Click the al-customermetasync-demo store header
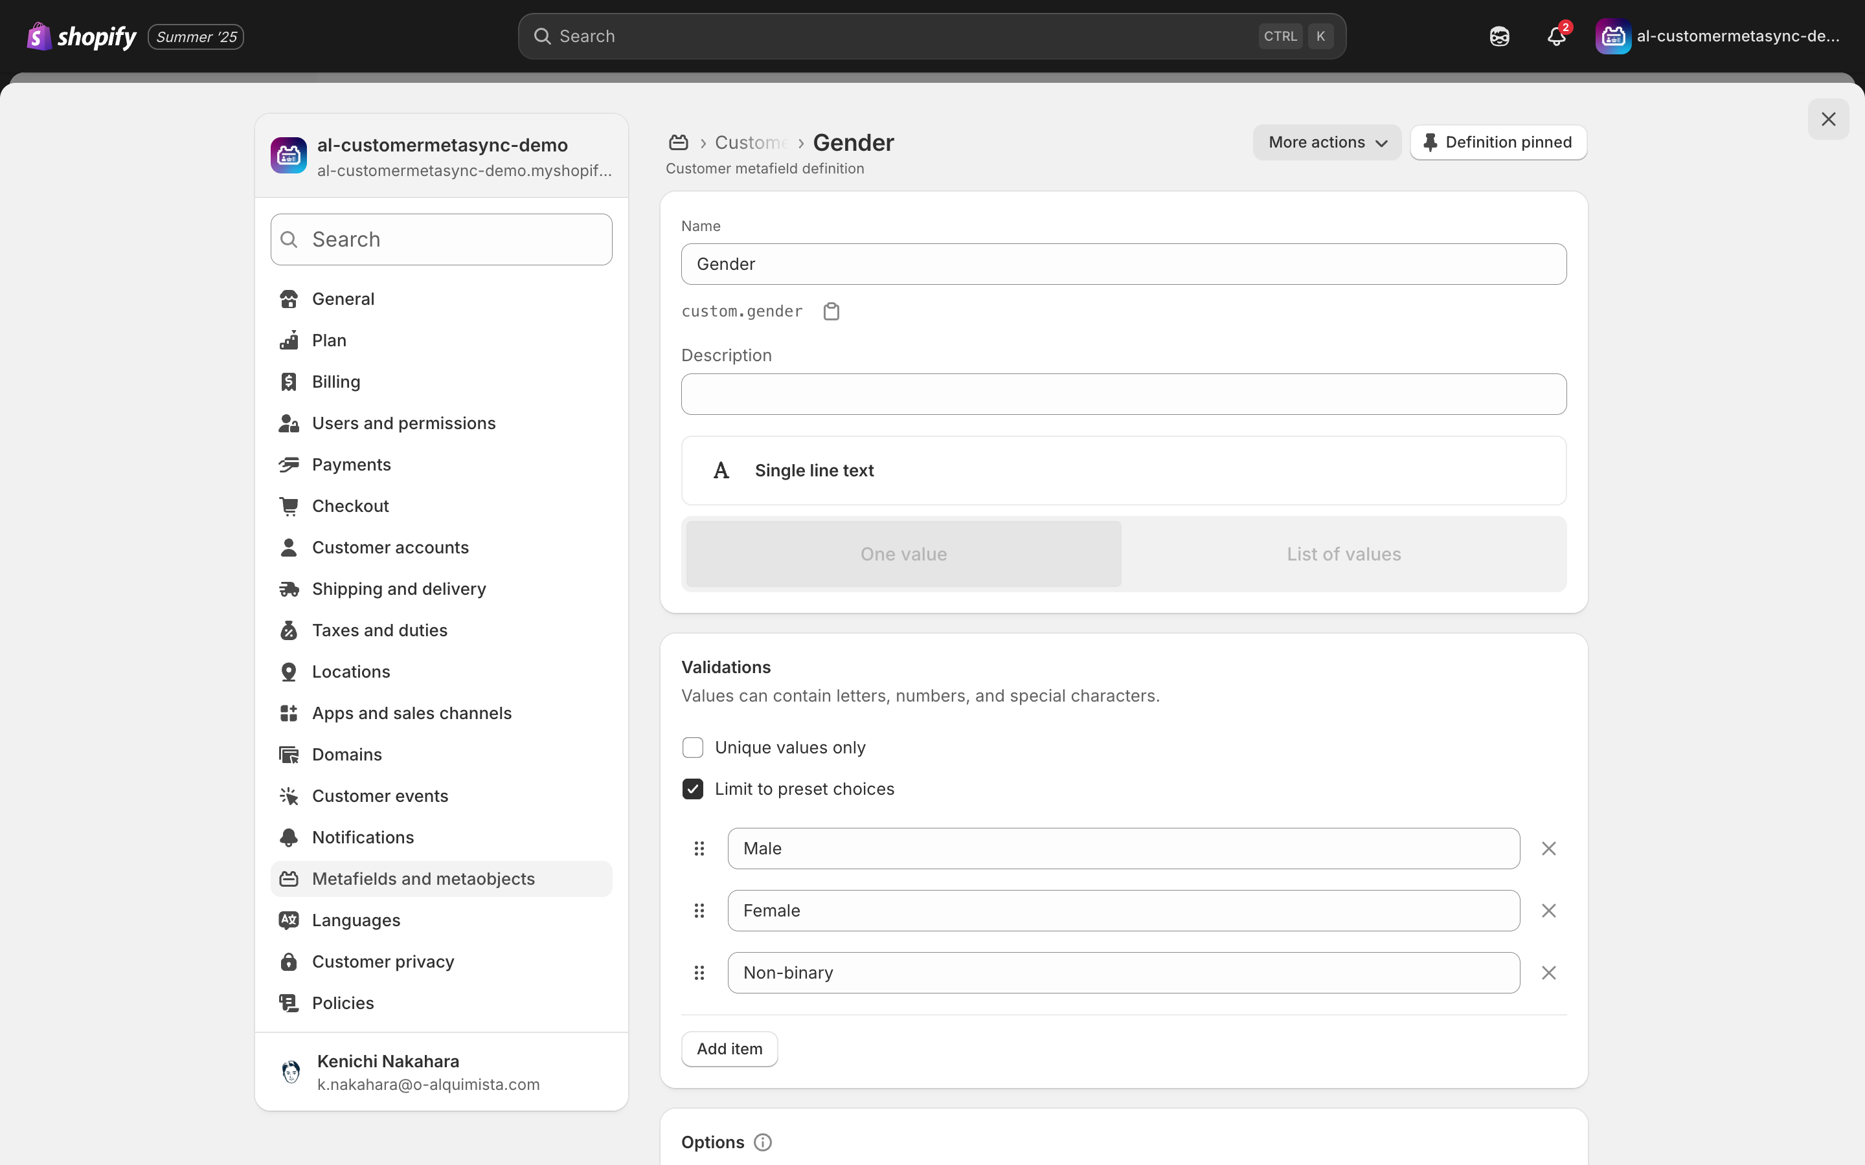The width and height of the screenshot is (1865, 1165). (x=441, y=157)
